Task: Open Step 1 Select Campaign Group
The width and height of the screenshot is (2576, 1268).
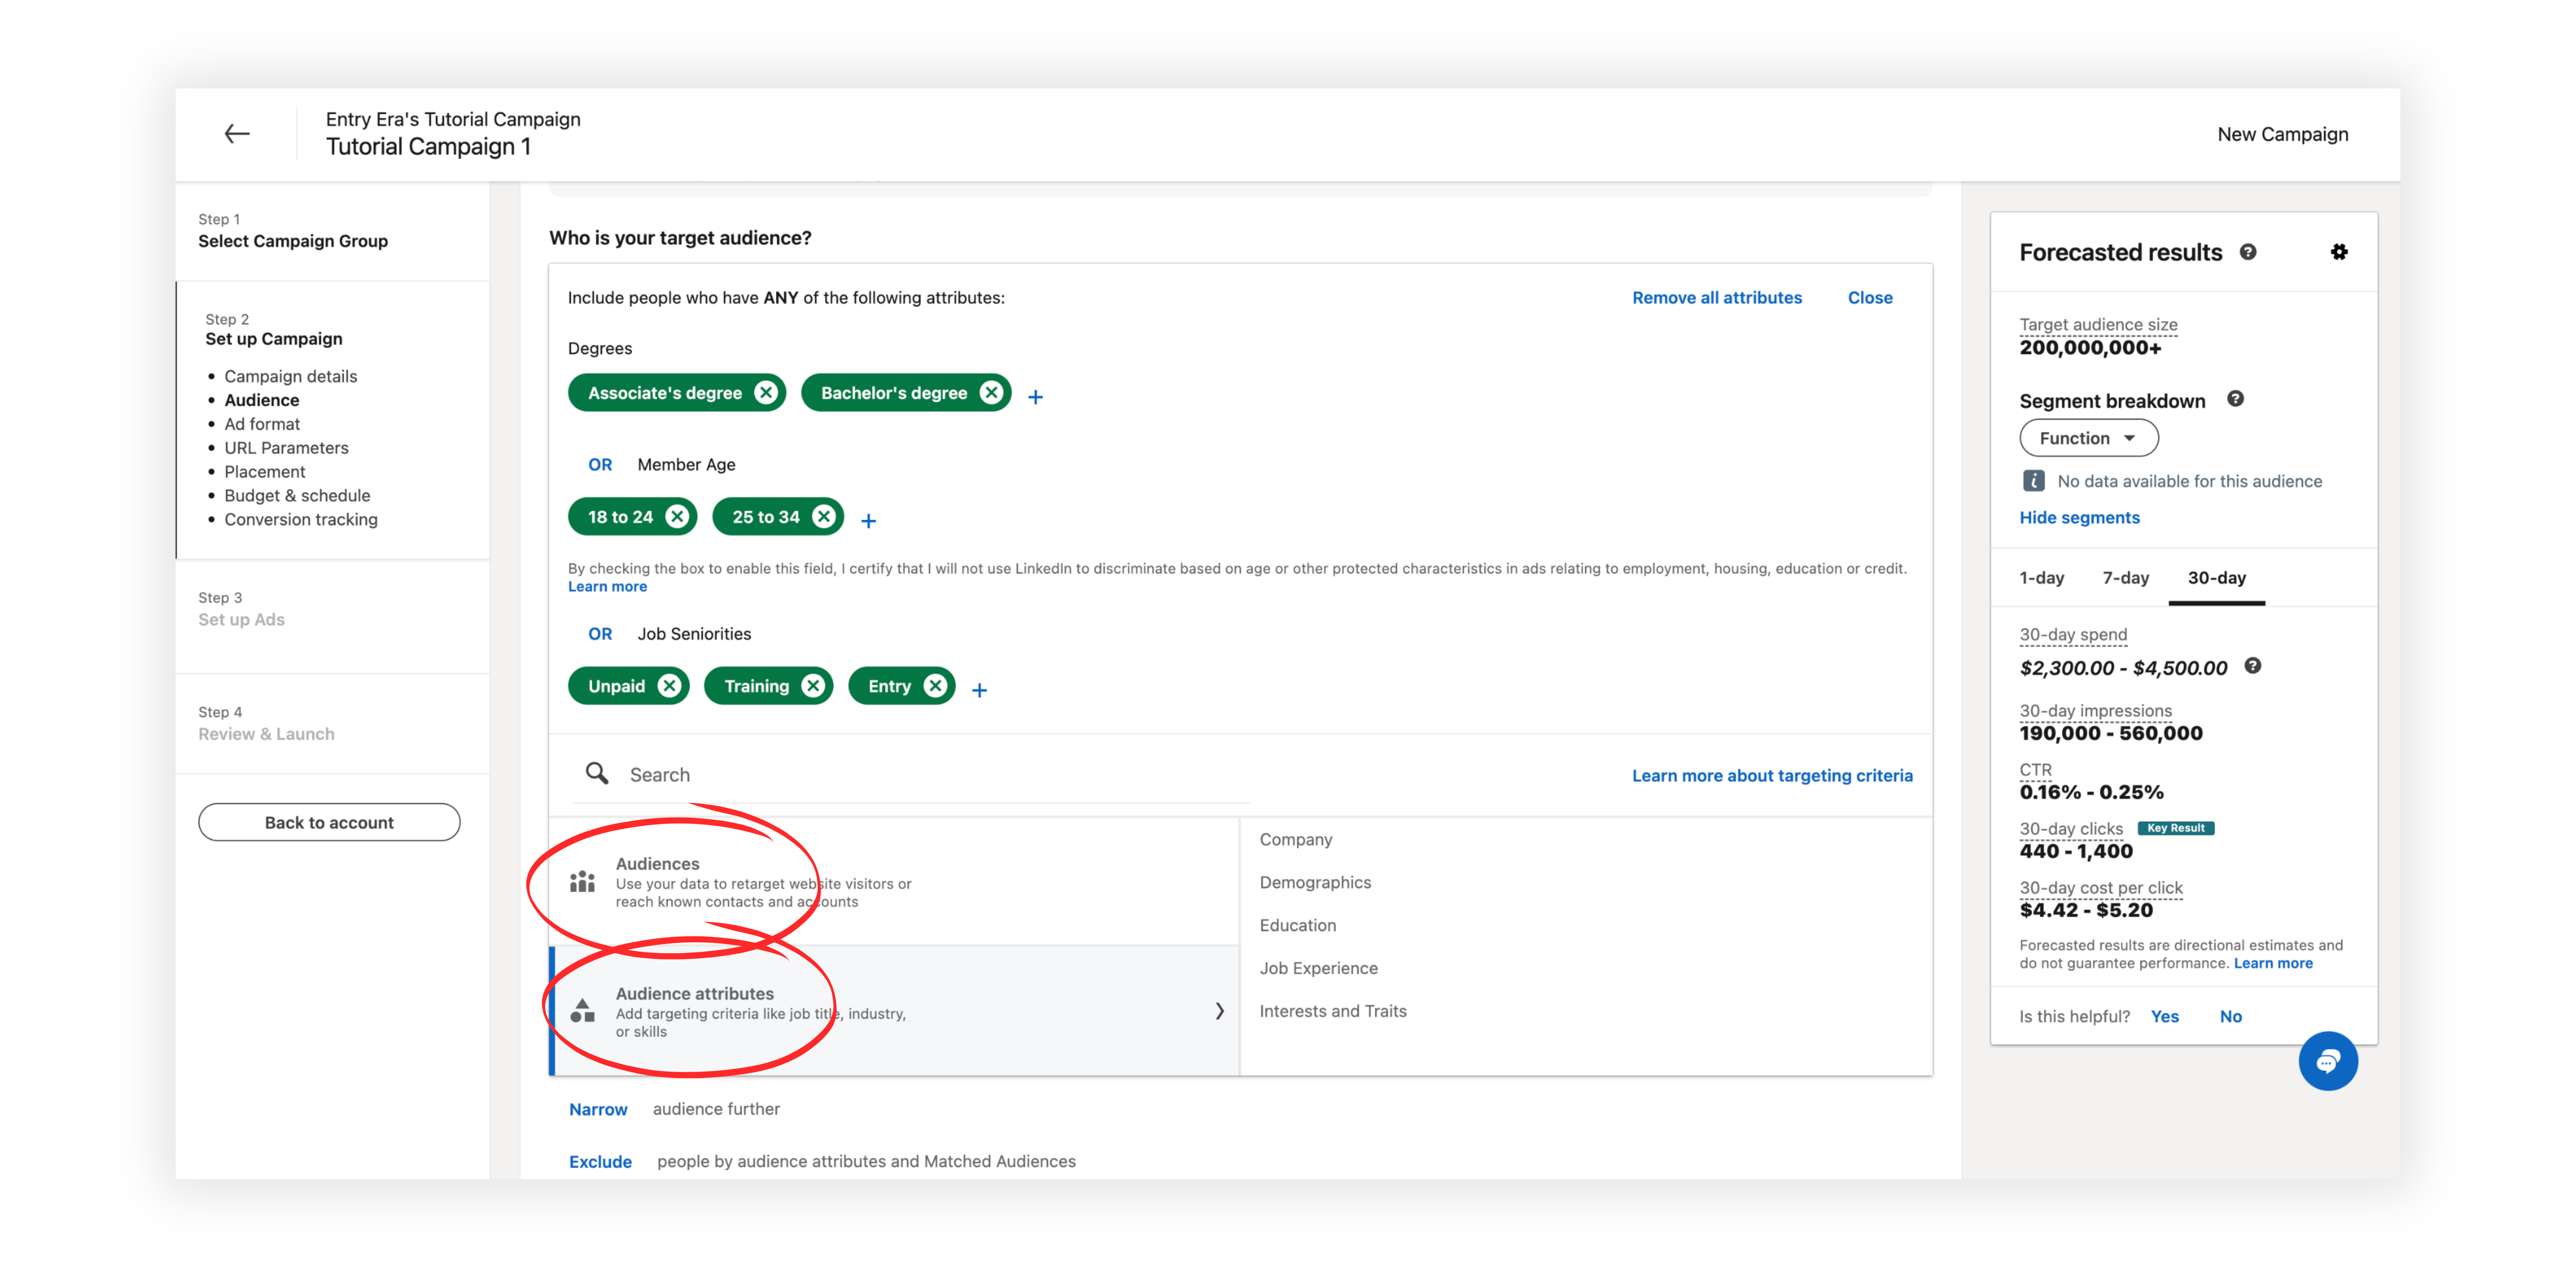Action: coord(293,231)
